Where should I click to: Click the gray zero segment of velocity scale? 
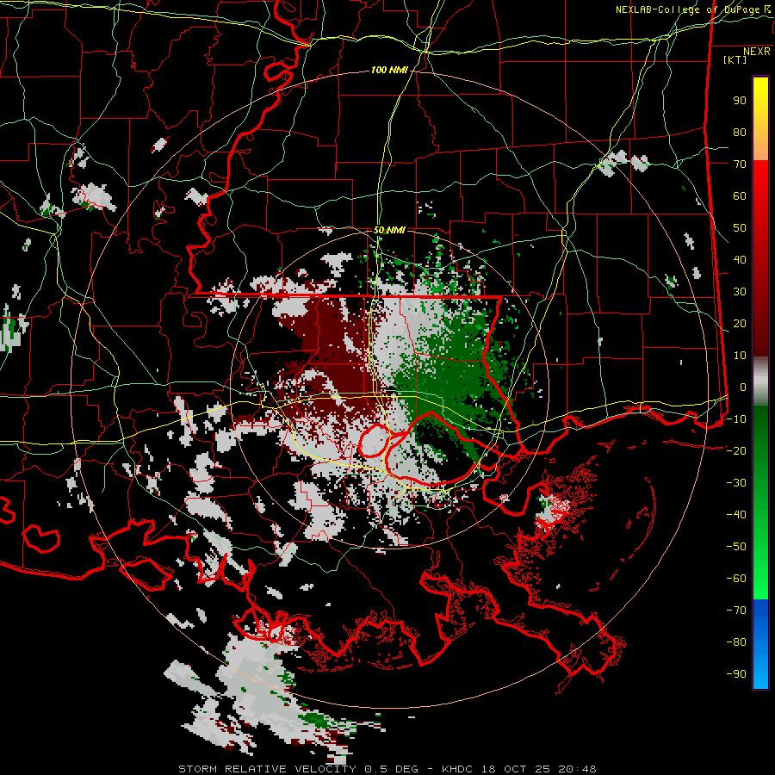[x=760, y=381]
